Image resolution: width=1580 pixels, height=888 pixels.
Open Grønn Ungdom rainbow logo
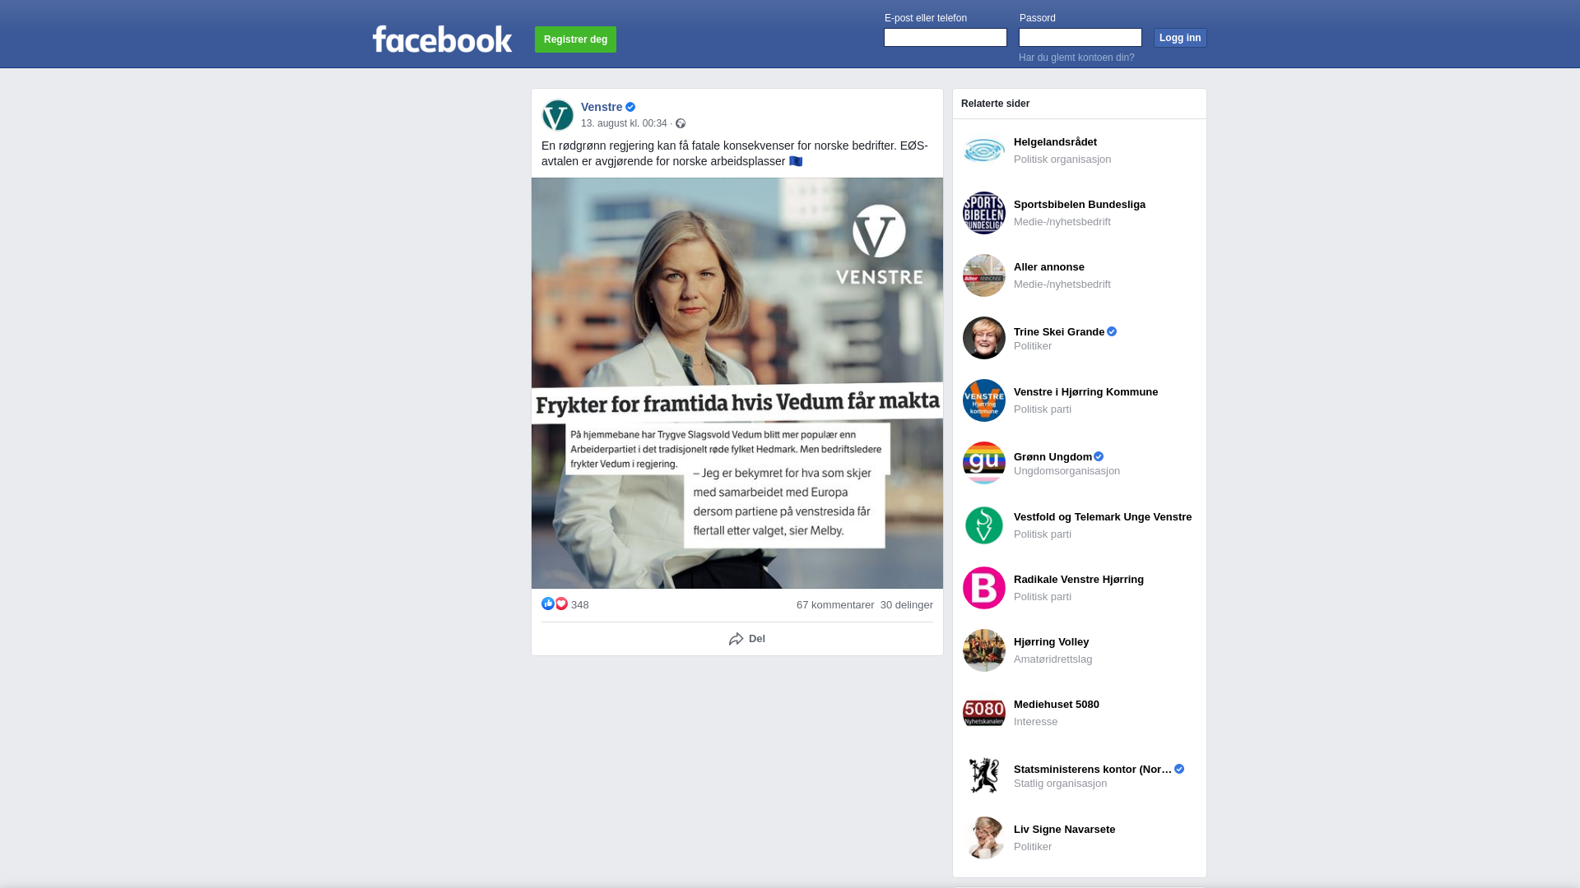coord(984,463)
